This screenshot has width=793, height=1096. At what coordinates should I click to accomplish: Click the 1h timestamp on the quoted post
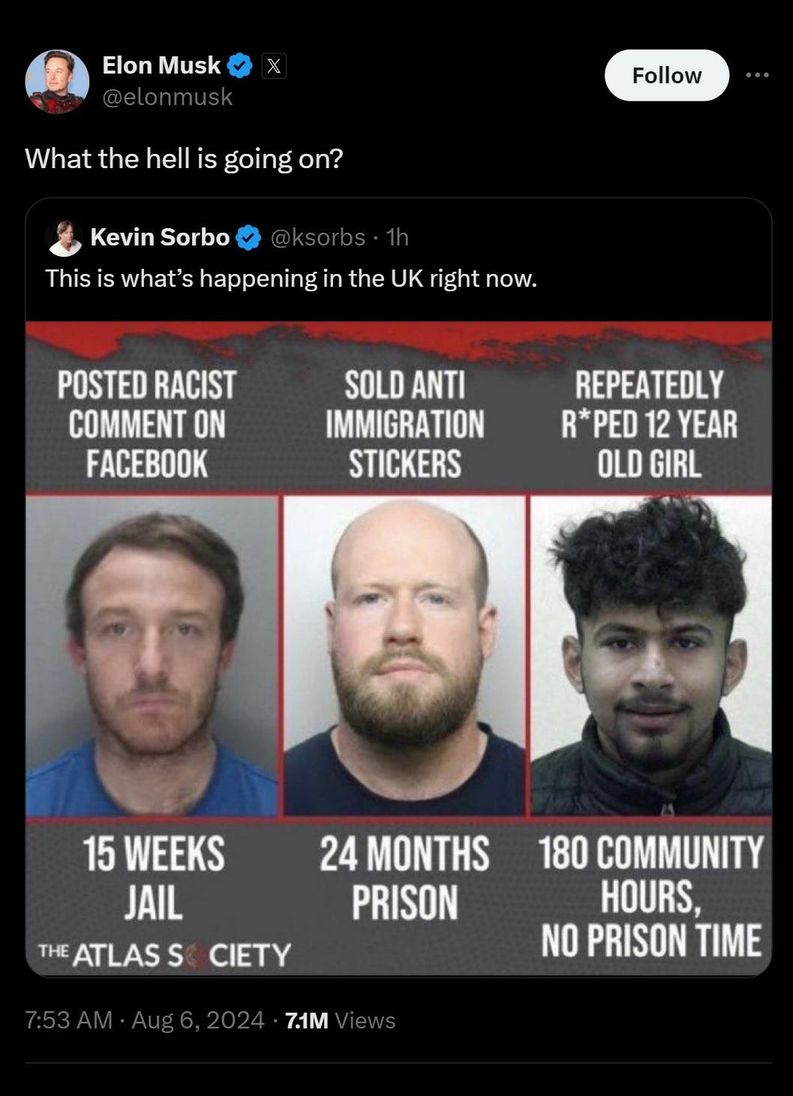click(x=397, y=237)
